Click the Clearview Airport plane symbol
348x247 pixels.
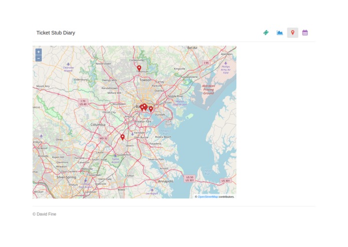[69, 64]
